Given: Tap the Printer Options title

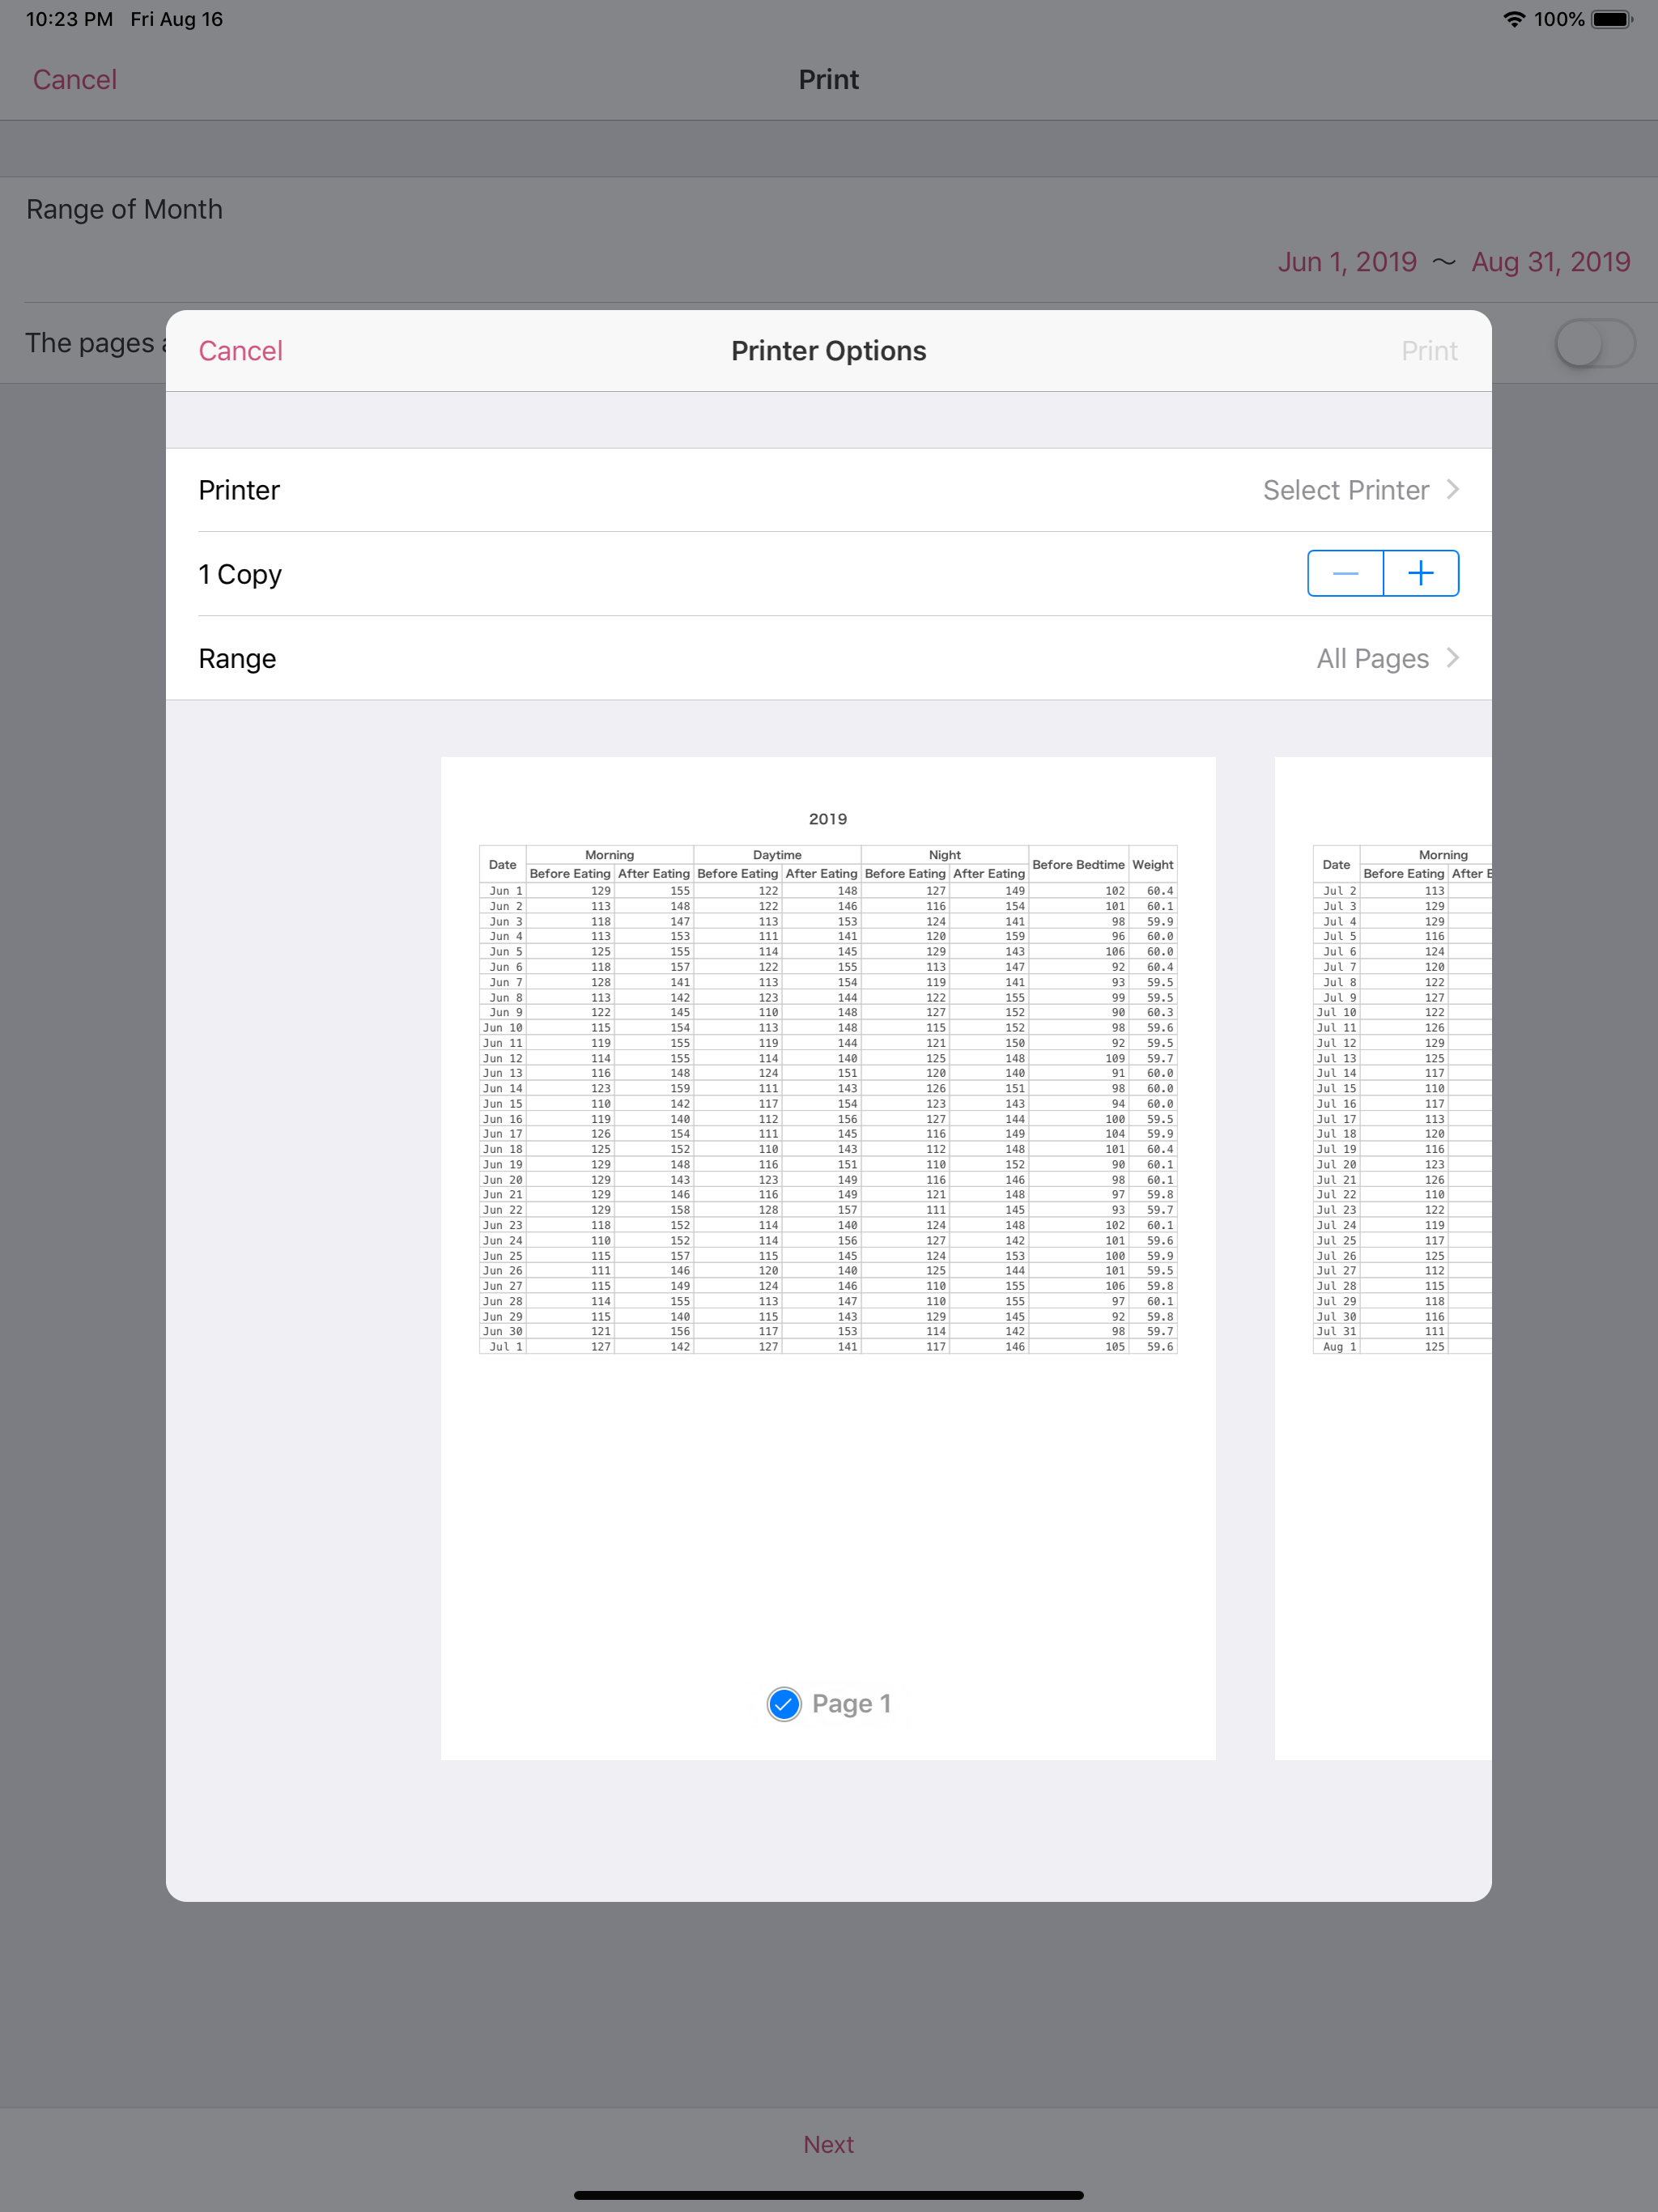Looking at the screenshot, I should [829, 351].
